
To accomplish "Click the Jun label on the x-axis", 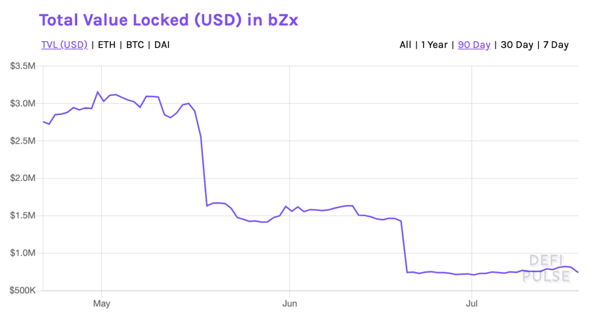I will [289, 303].
